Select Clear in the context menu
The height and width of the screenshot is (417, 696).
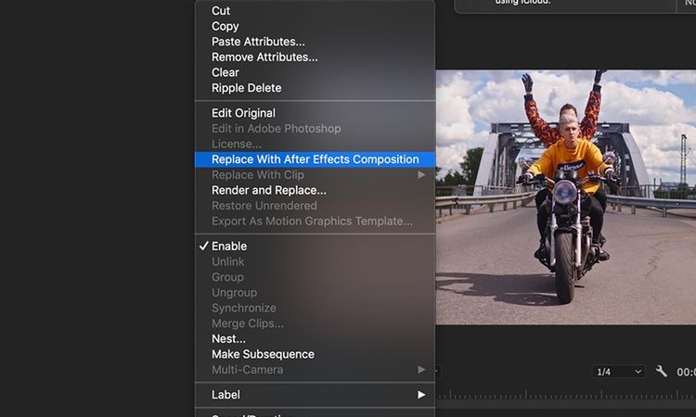pos(226,72)
